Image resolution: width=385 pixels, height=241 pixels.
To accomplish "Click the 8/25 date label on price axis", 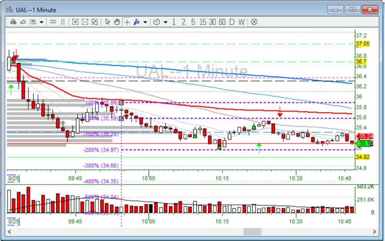I will (x=13, y=178).
